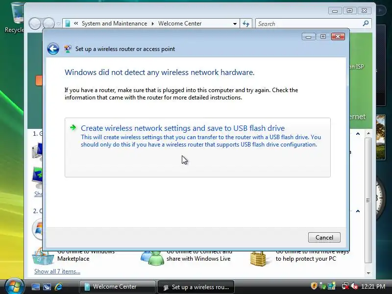Image resolution: width=392 pixels, height=294 pixels.
Task: Click the Windows Security shield tray icon
Action: (x=314, y=286)
